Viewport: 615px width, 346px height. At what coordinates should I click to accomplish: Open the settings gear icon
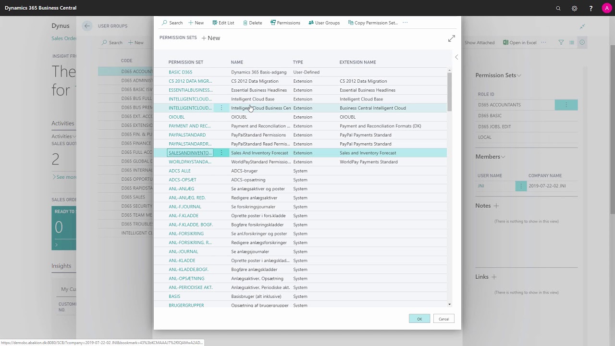pyautogui.click(x=575, y=8)
